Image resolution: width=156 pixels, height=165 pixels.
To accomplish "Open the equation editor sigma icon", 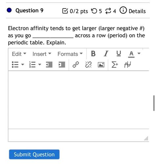I will [115, 65].
